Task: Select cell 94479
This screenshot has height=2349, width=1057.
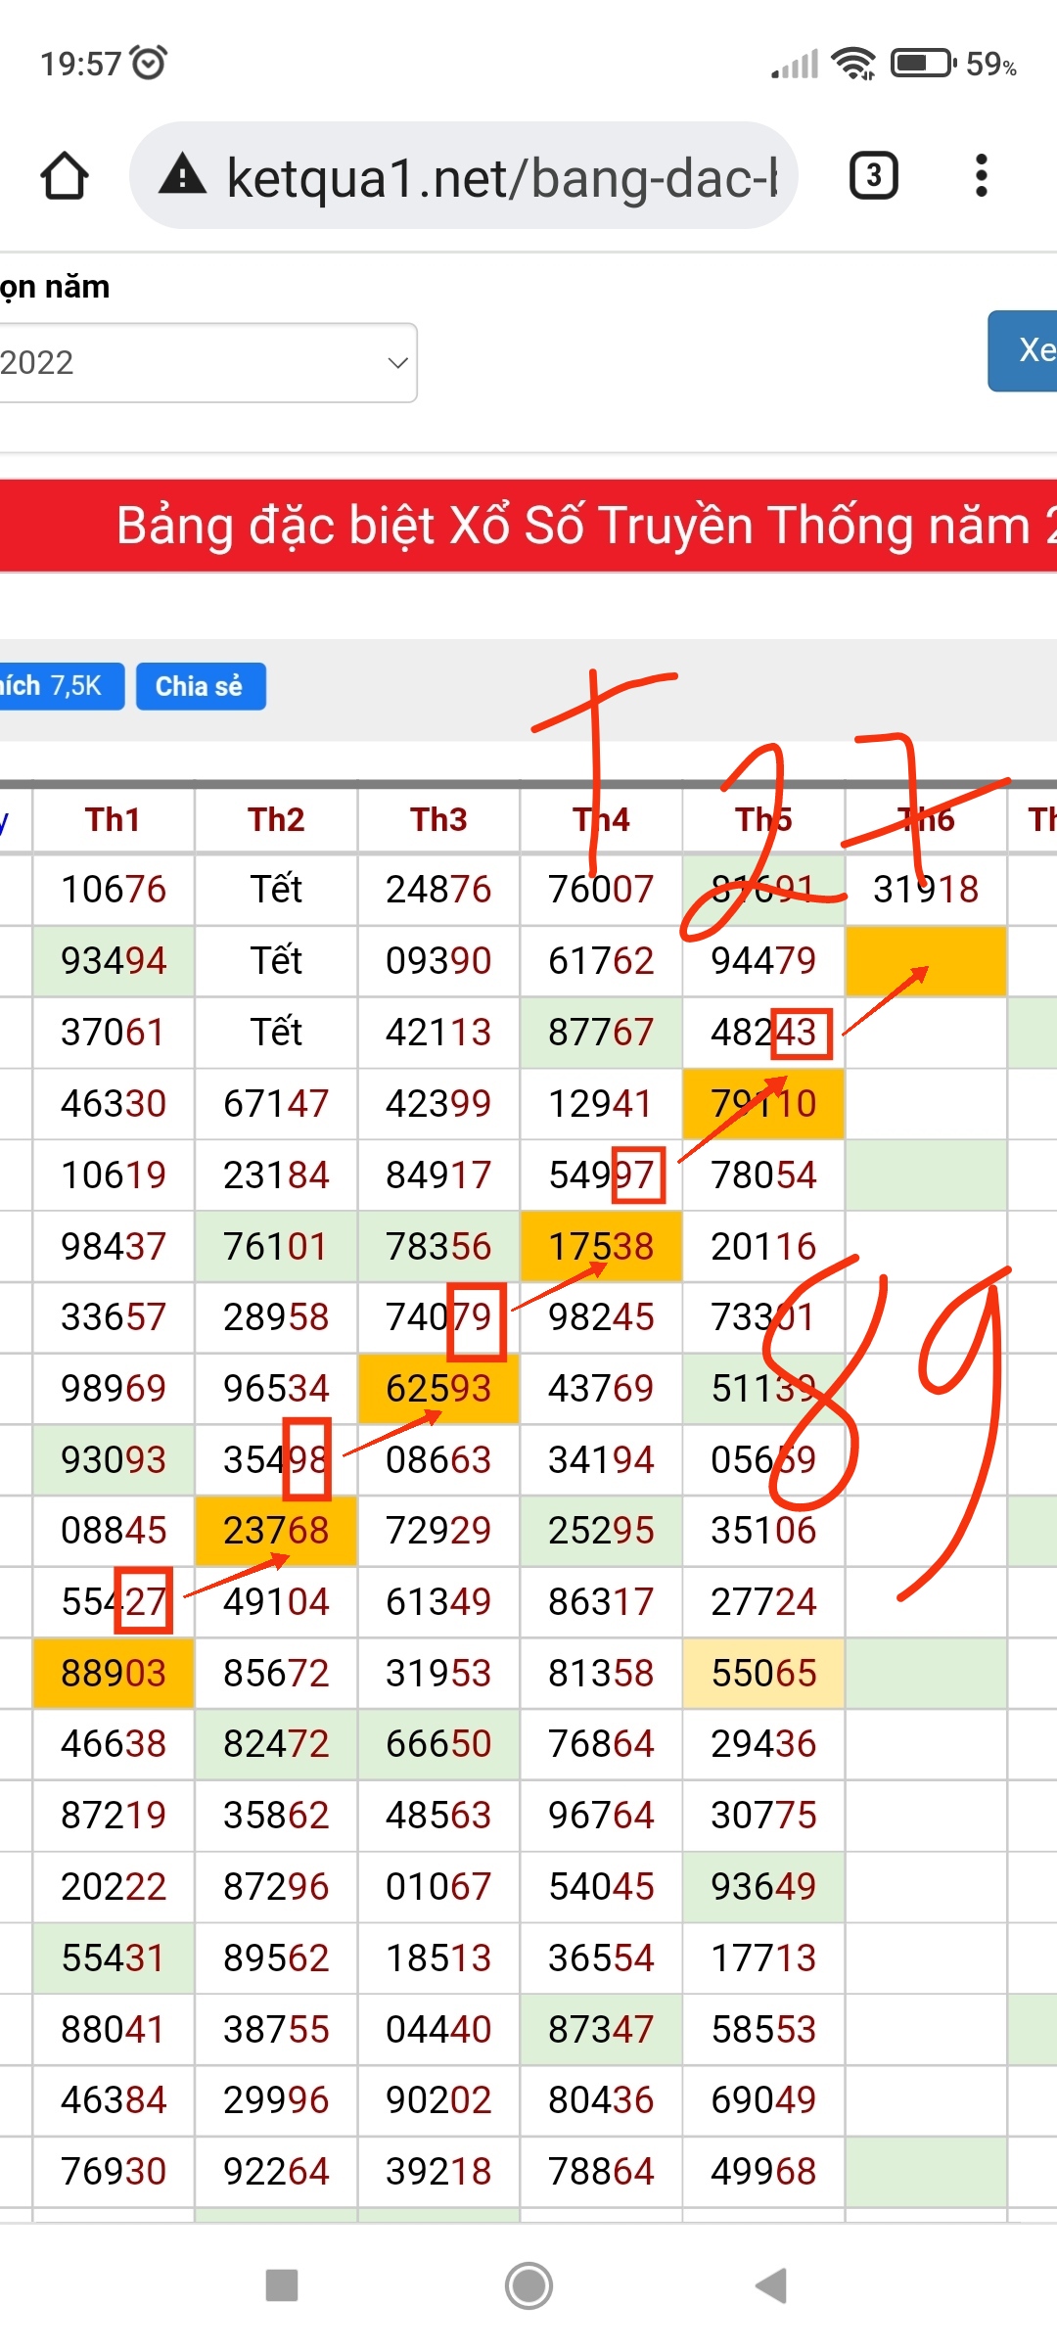Action: click(763, 961)
